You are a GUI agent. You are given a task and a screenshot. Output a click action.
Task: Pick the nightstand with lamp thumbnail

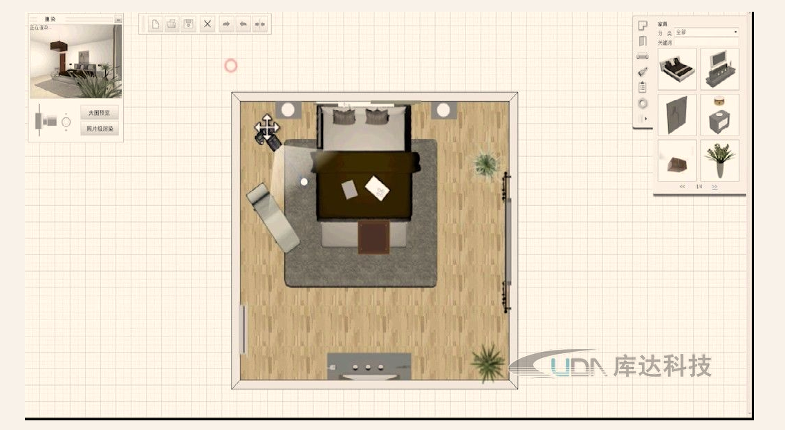point(720,115)
